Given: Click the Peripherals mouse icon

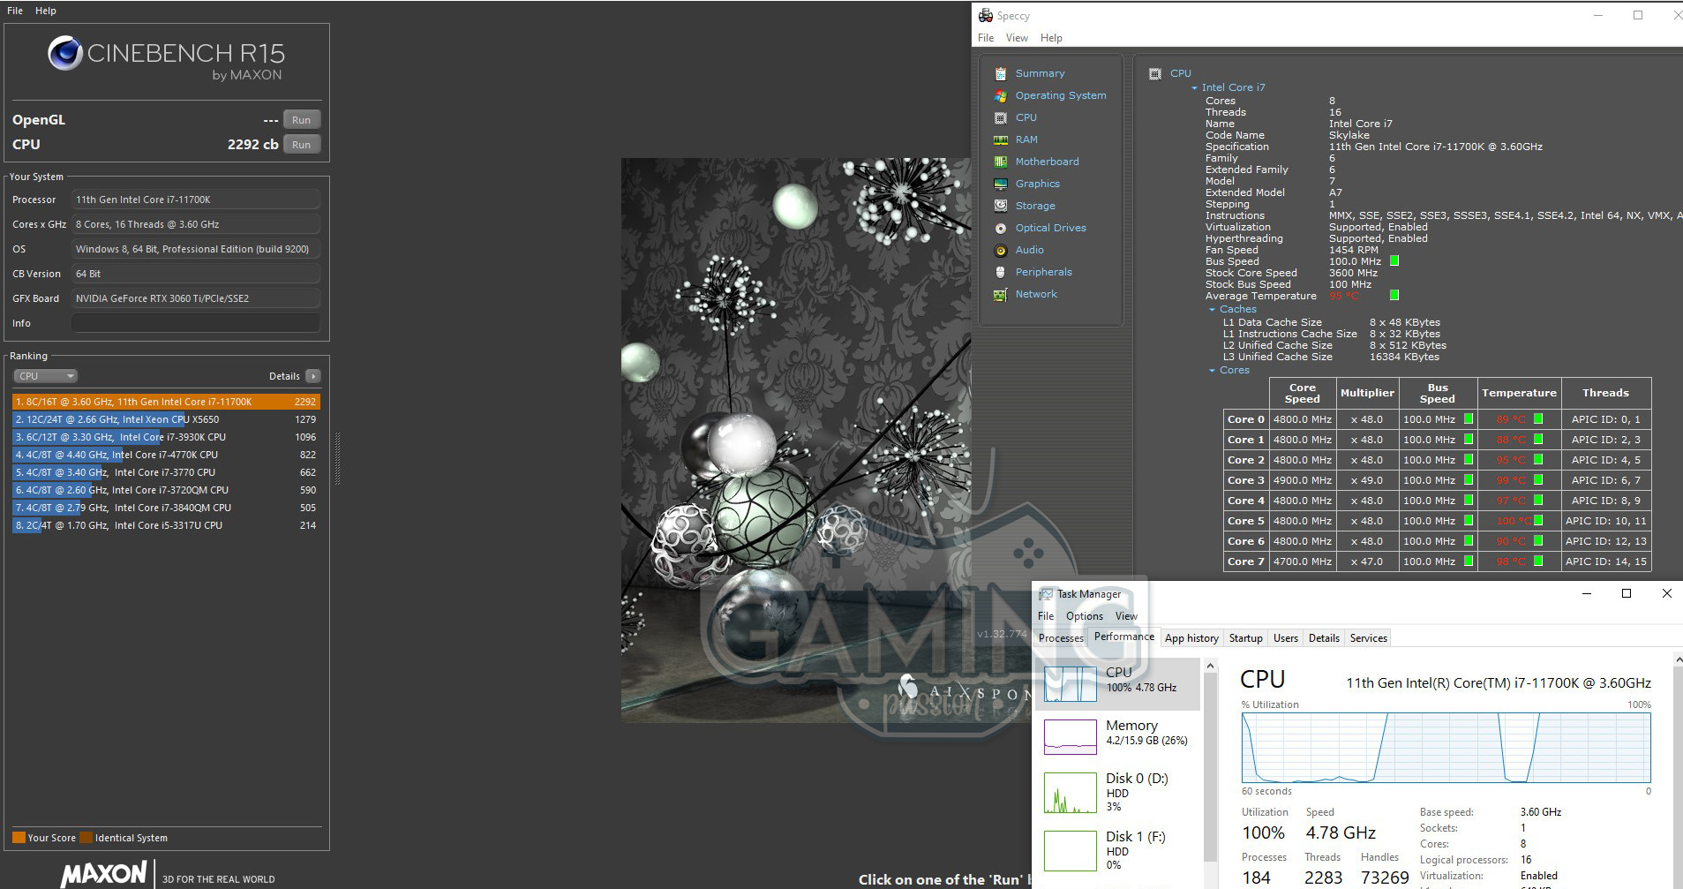Looking at the screenshot, I should click(x=1000, y=272).
